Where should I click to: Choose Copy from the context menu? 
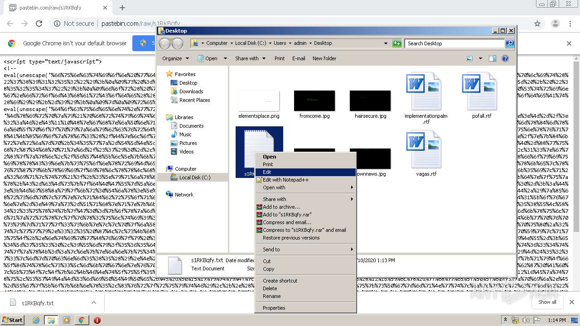pyautogui.click(x=305, y=269)
